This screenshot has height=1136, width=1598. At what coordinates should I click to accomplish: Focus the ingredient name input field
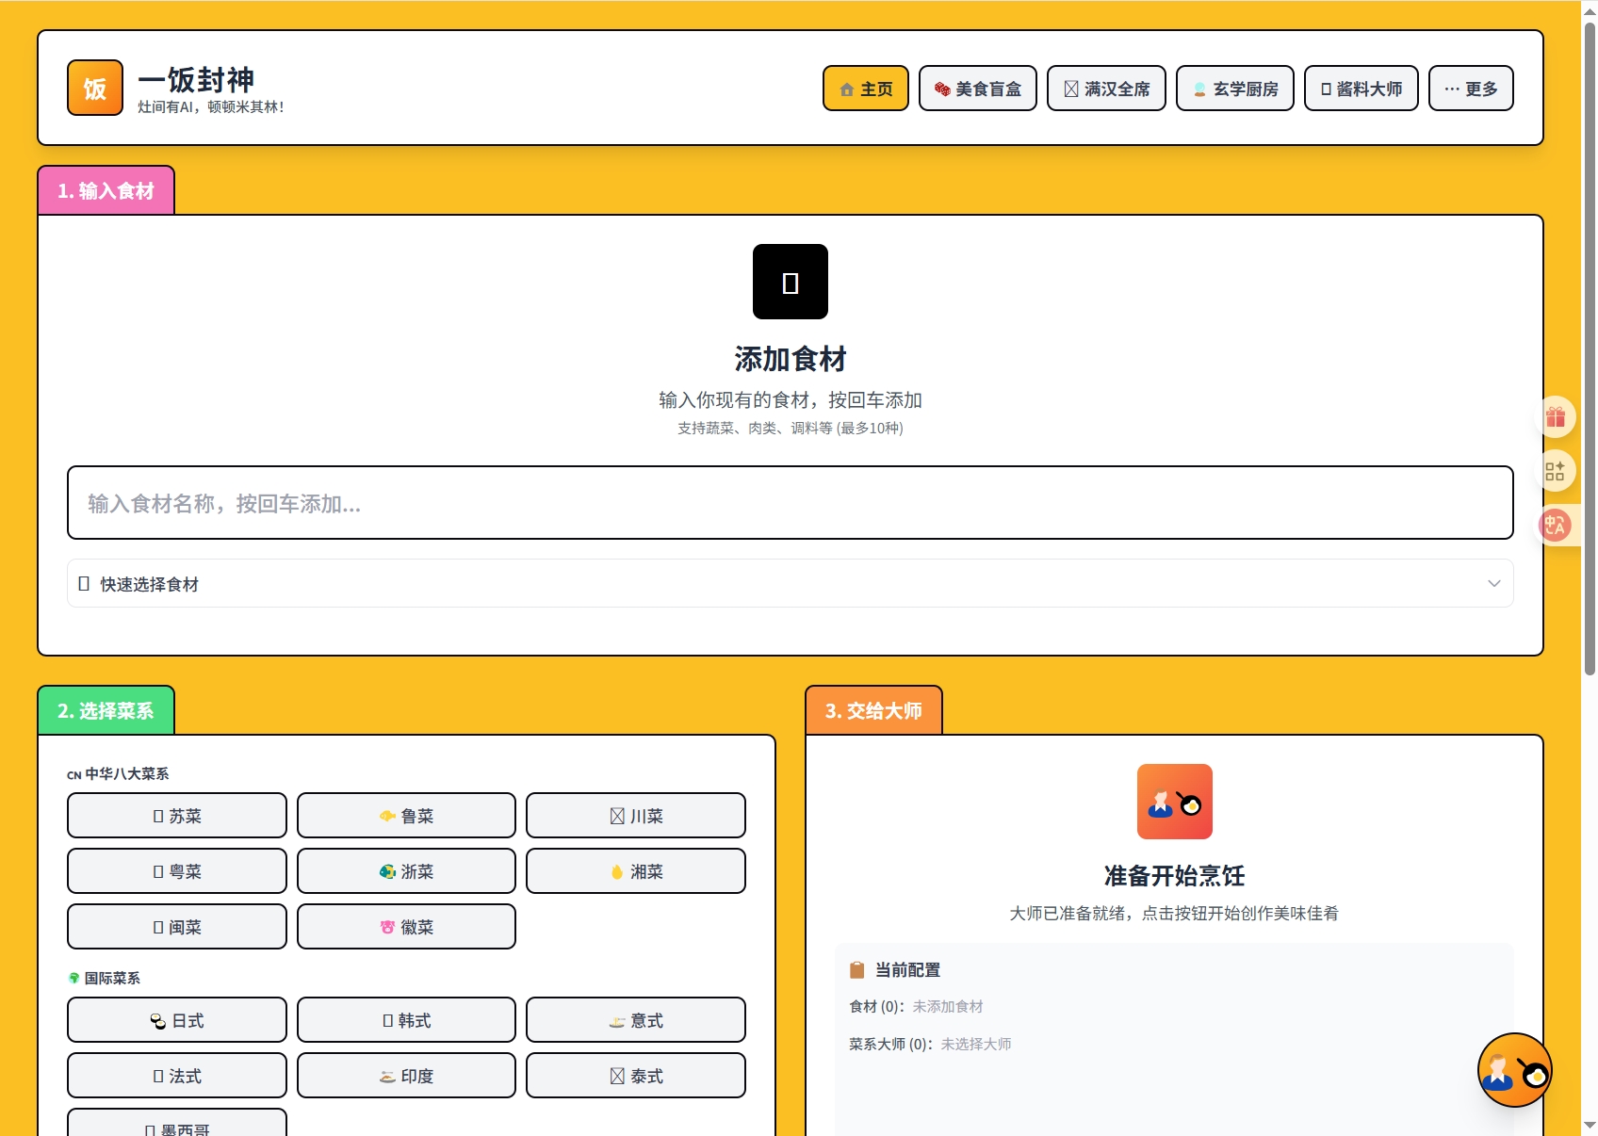coord(790,503)
